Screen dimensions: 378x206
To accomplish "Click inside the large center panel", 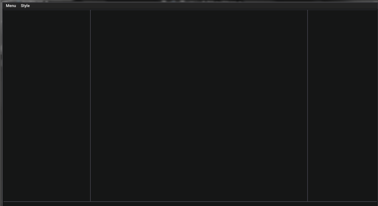I will coord(199,105).
